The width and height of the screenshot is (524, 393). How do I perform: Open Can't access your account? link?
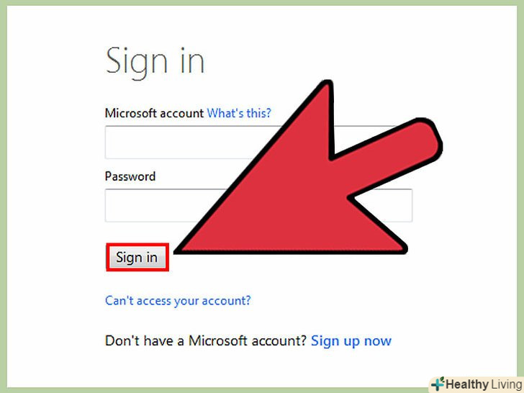[178, 301]
